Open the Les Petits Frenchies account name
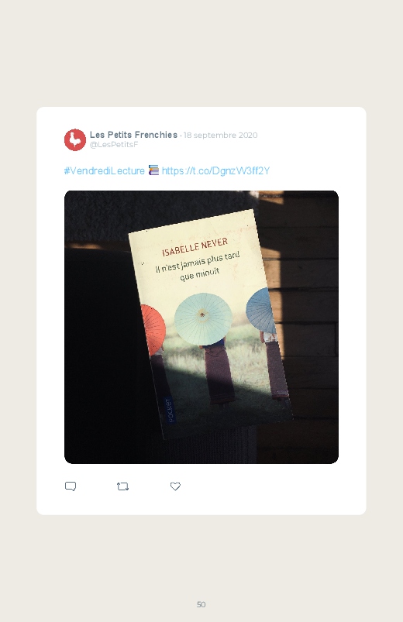 [133, 135]
